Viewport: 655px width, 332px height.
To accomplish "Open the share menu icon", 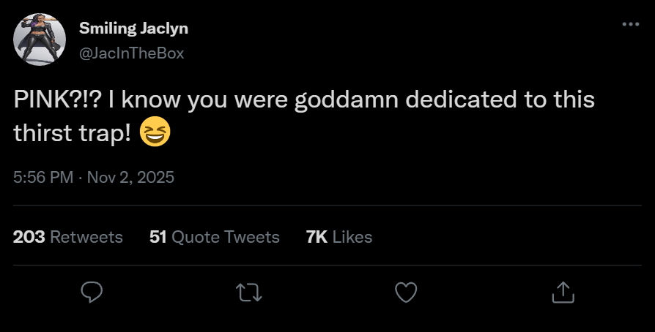I will point(561,293).
